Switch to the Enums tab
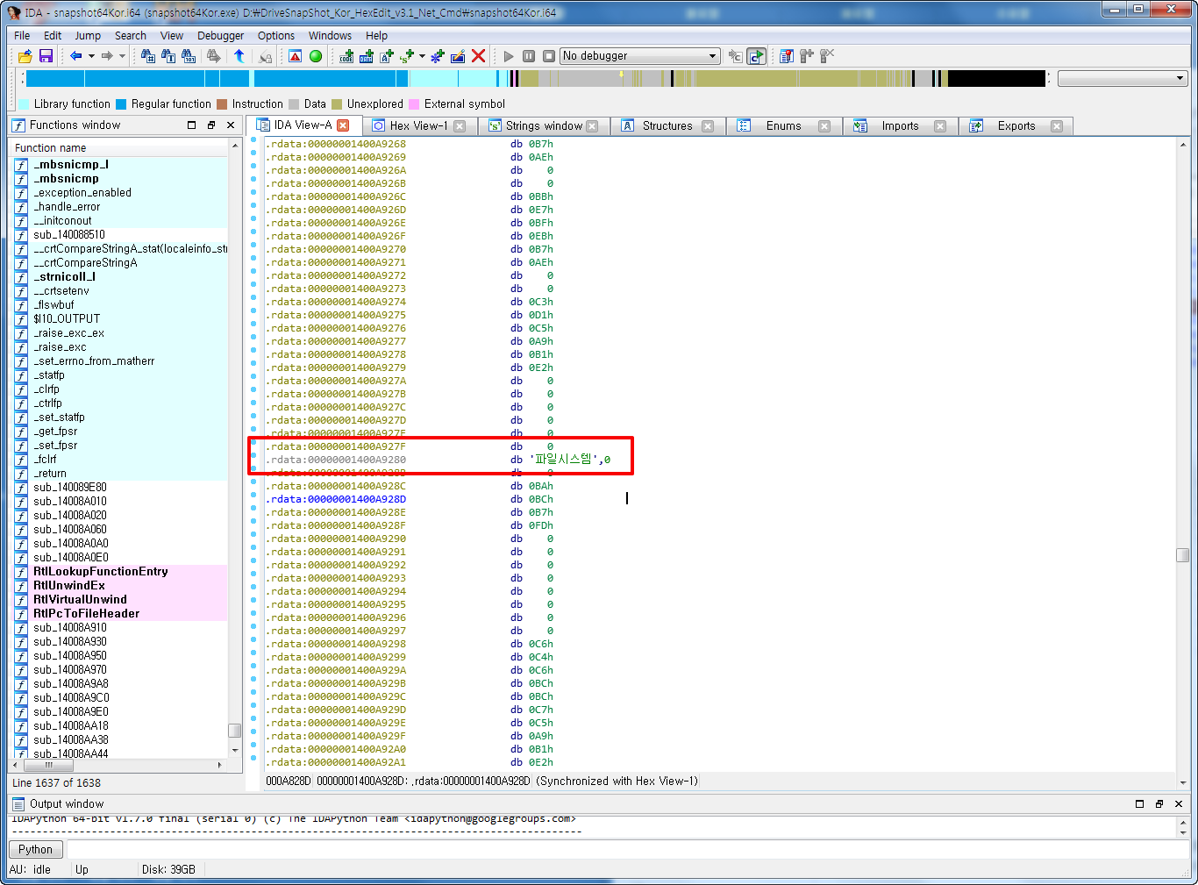Image resolution: width=1198 pixels, height=885 pixels. 783,126
